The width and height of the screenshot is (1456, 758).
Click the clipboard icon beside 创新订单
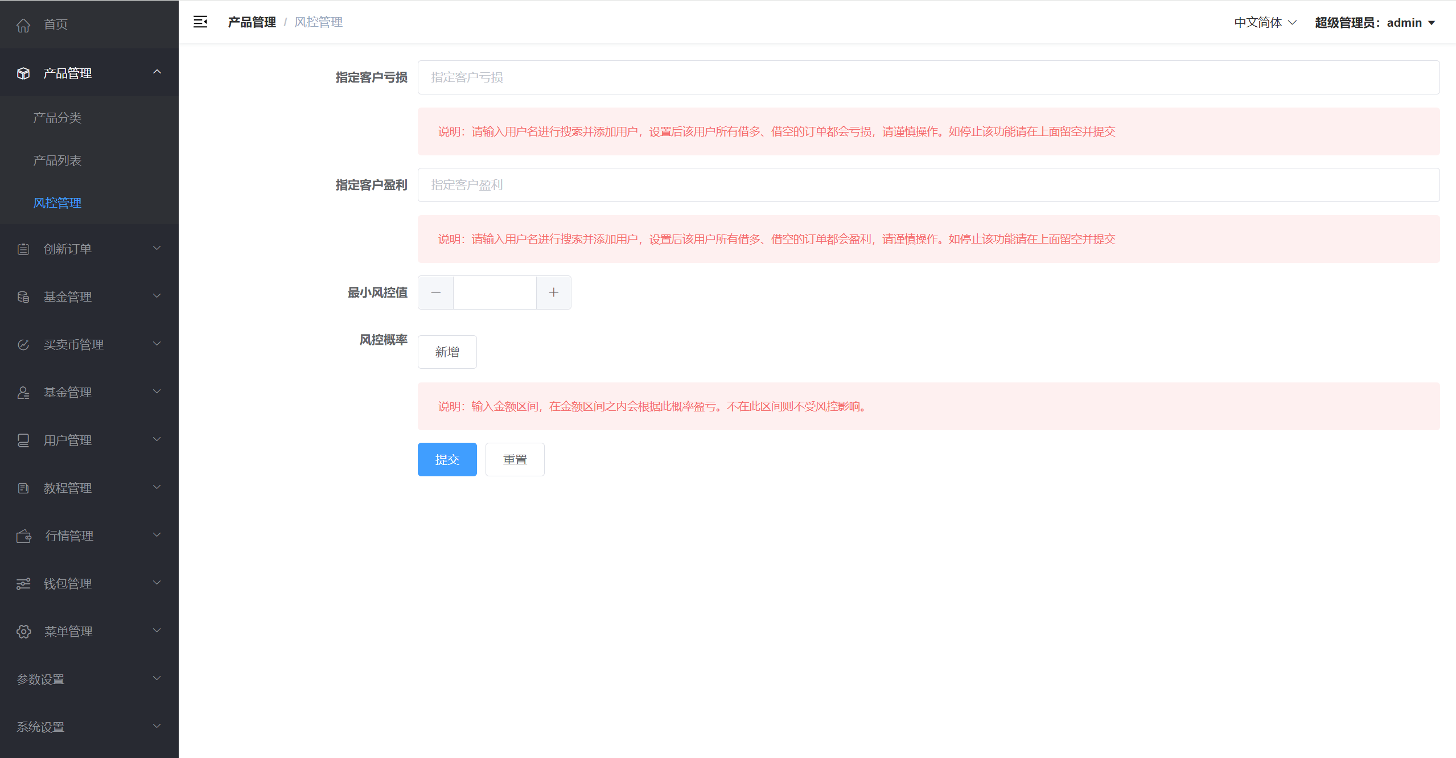click(23, 249)
